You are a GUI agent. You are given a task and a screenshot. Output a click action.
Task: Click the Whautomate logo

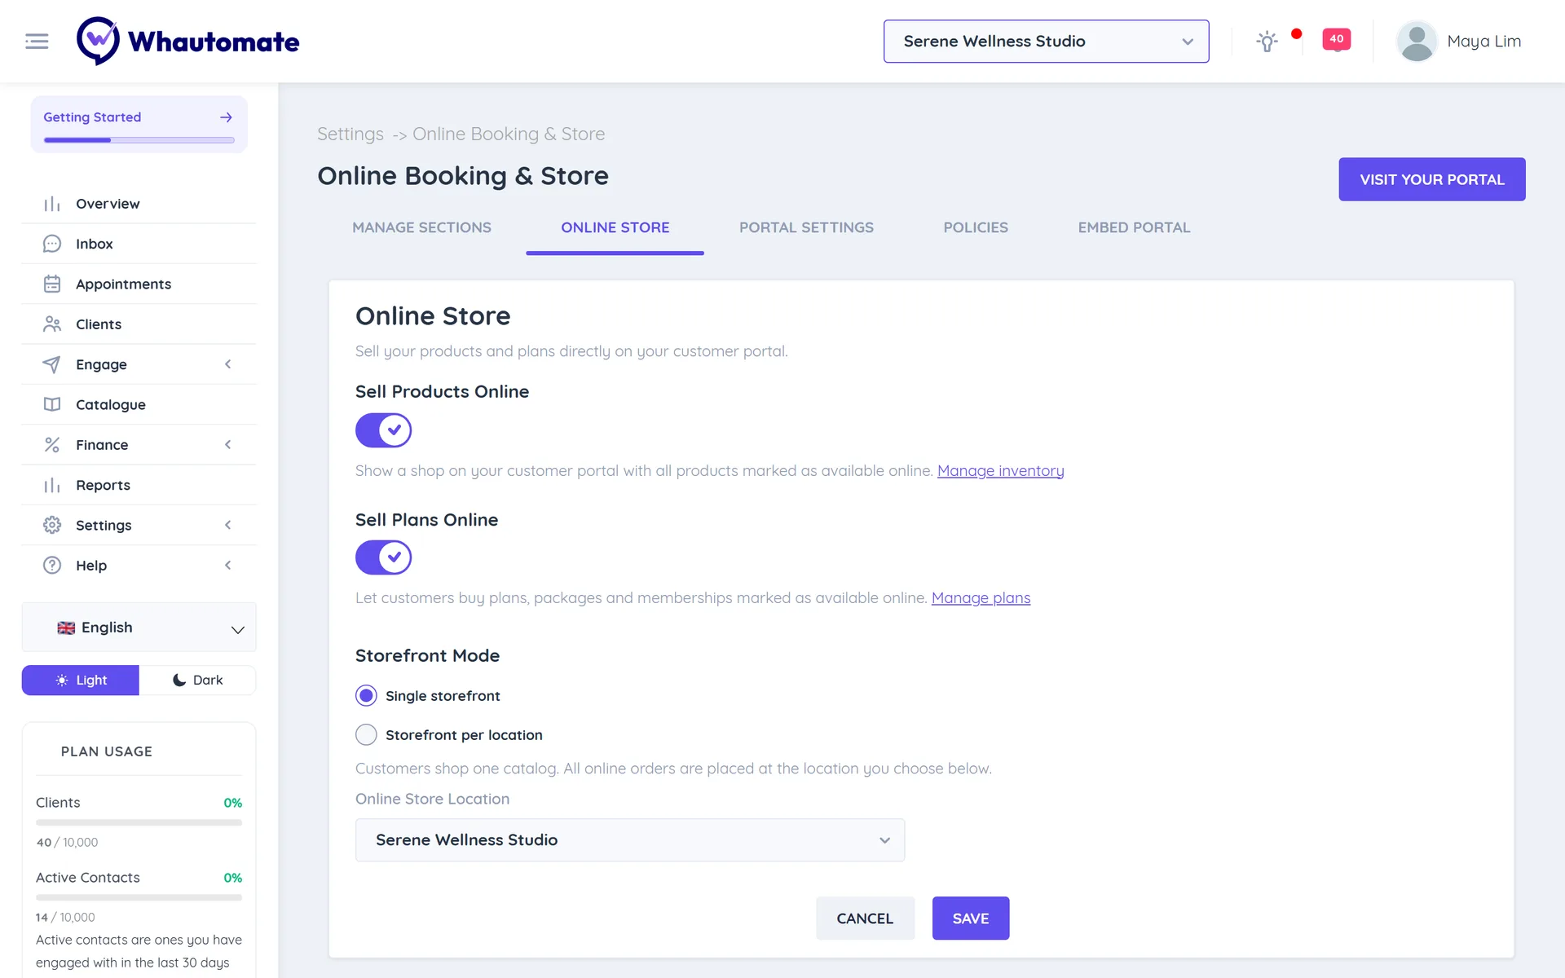click(x=187, y=41)
